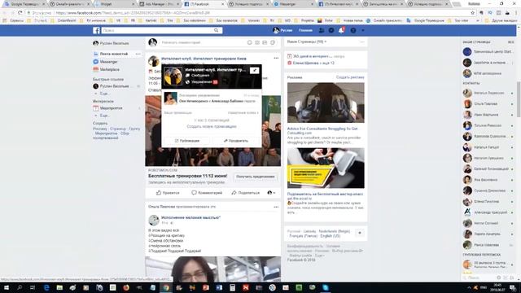Open Windows taskbar search icon
Viewport: 521px width, 293px height.
pyautogui.click(x=20, y=287)
